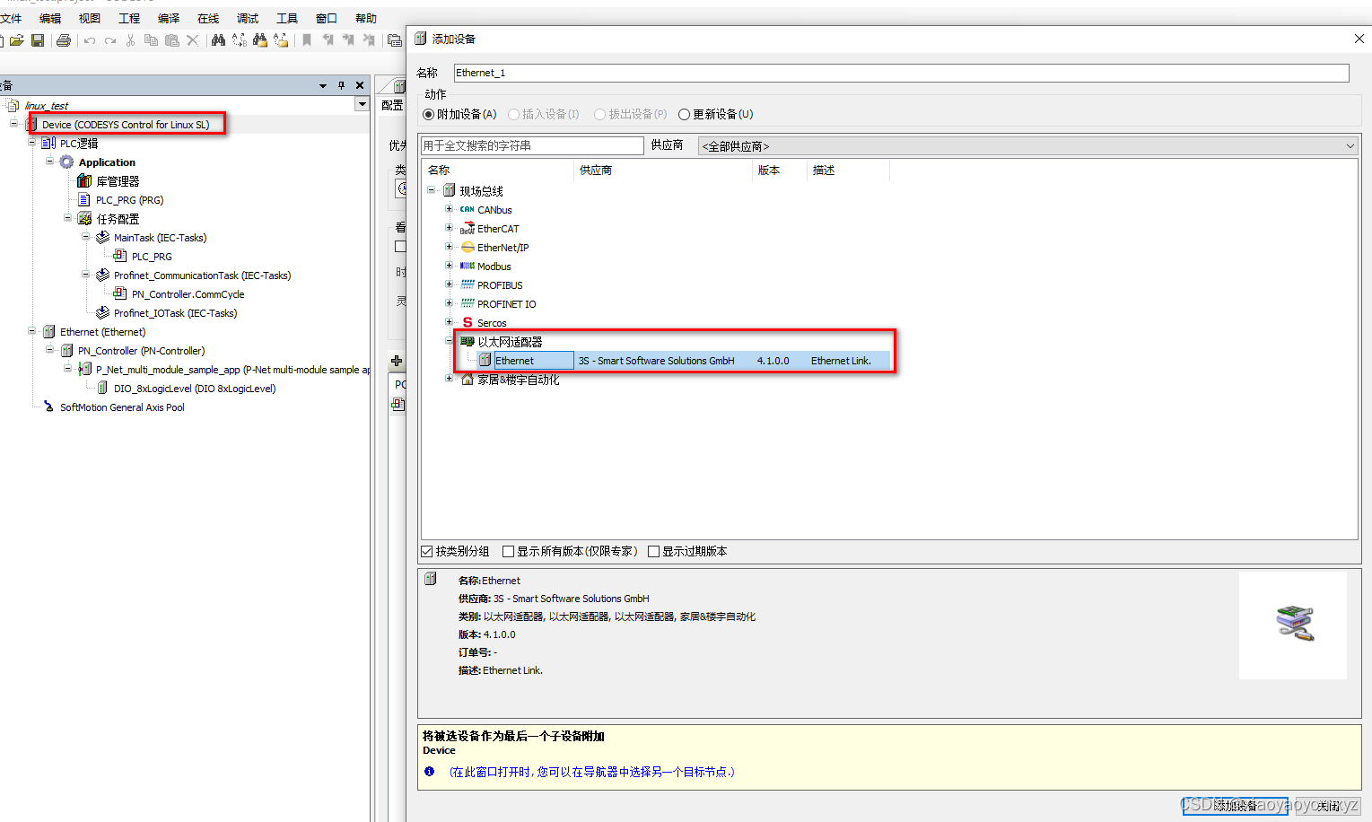1372x822 pixels.
Task: Open Find with the binoculars icon
Action: [218, 40]
